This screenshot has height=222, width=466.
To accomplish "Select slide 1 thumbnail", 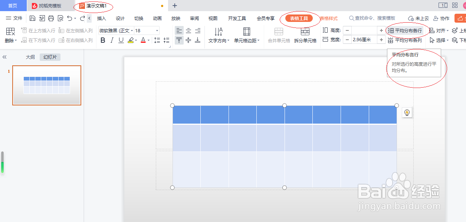I will pyautogui.click(x=47, y=85).
